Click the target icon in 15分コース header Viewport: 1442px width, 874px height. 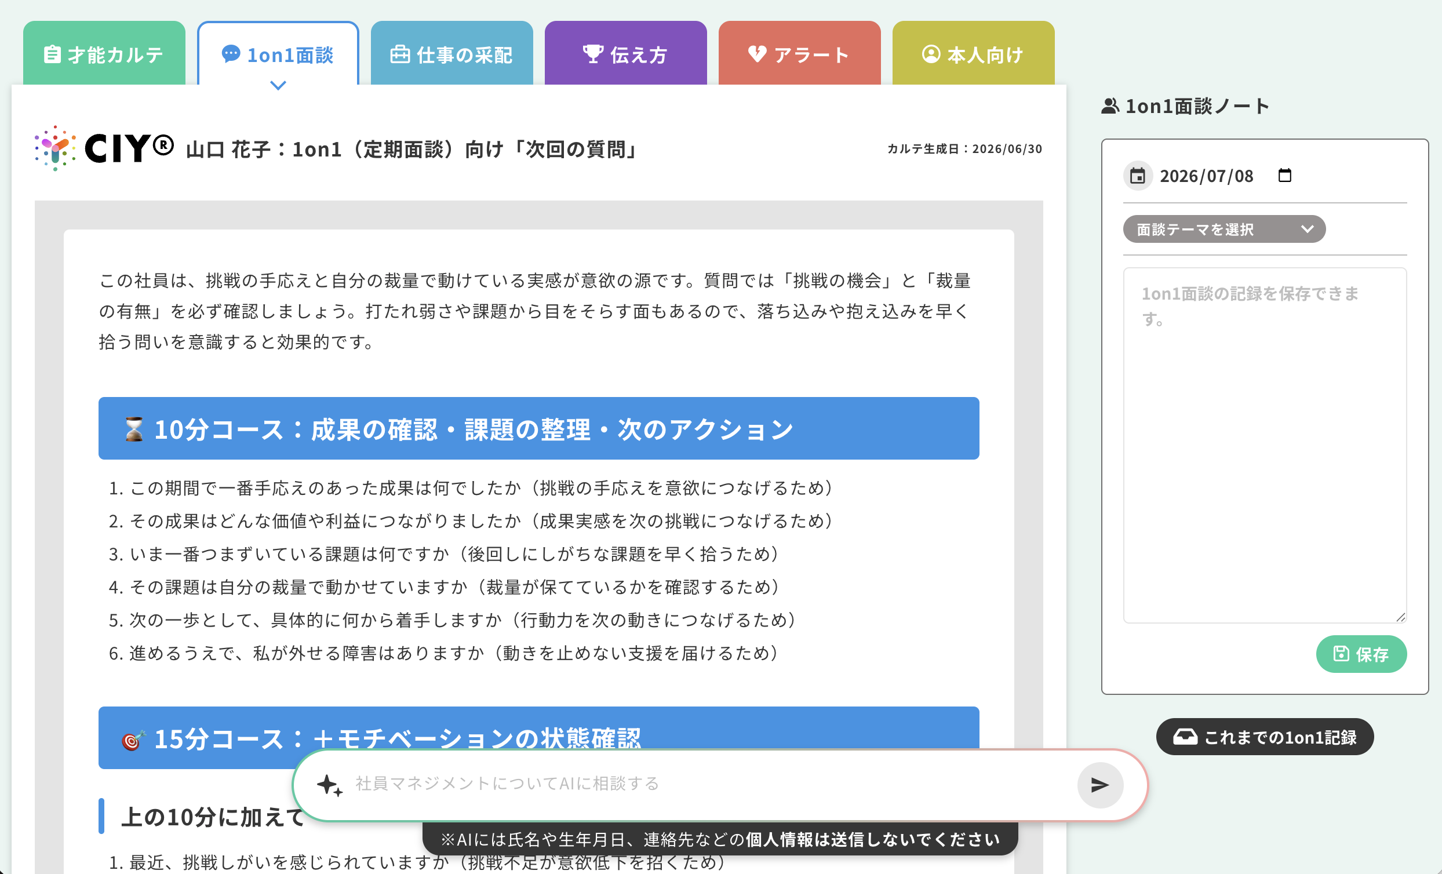click(x=133, y=740)
